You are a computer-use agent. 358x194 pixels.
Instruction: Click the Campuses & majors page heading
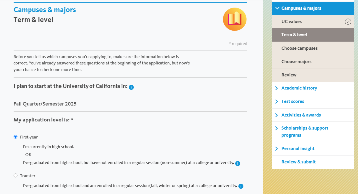click(x=44, y=10)
